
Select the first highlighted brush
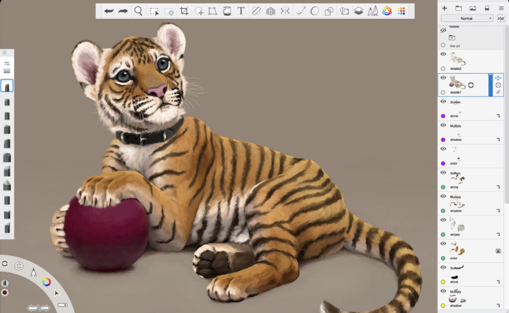coord(7,86)
